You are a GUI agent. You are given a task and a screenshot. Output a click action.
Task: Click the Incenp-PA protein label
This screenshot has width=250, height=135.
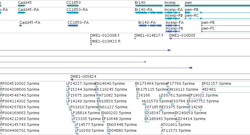pyautogui.click(x=175, y=23)
